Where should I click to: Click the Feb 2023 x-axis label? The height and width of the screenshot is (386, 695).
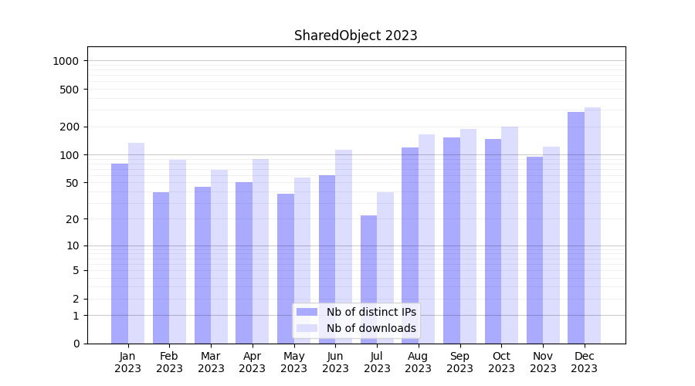tap(169, 362)
